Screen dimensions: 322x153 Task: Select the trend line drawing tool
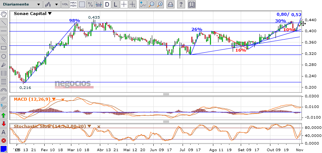[4, 23]
